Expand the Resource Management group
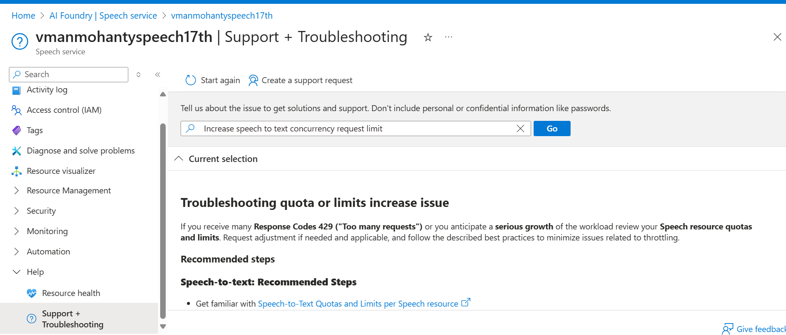The image size is (786, 335). [17, 191]
